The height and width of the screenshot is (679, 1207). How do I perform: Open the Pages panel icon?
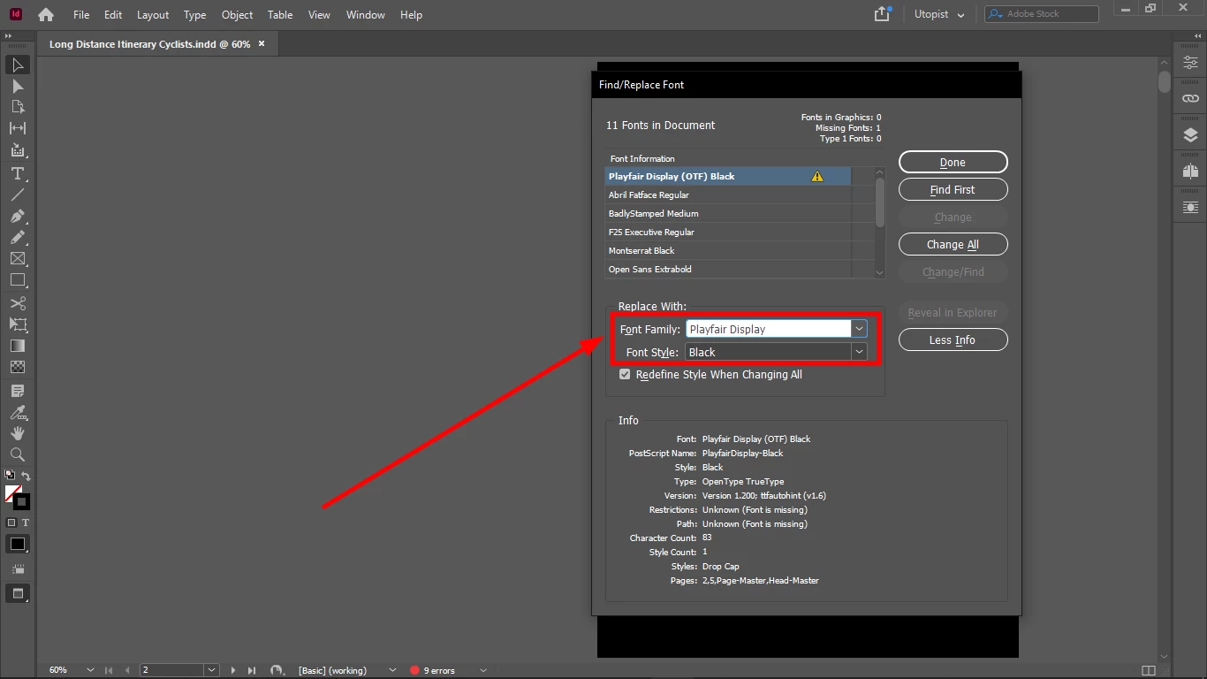[1190, 172]
